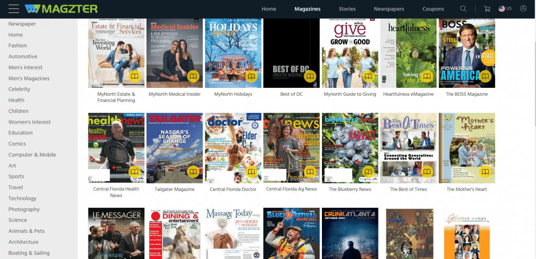Click read icon on The Blueberry News cover

pos(368,172)
